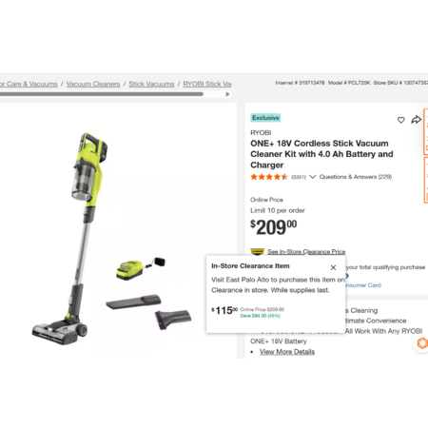The image size is (428, 428).
Task: Expand the star ratings dropdown chevron
Action: [313, 177]
